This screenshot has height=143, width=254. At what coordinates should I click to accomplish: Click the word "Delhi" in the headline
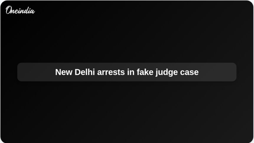(84, 72)
